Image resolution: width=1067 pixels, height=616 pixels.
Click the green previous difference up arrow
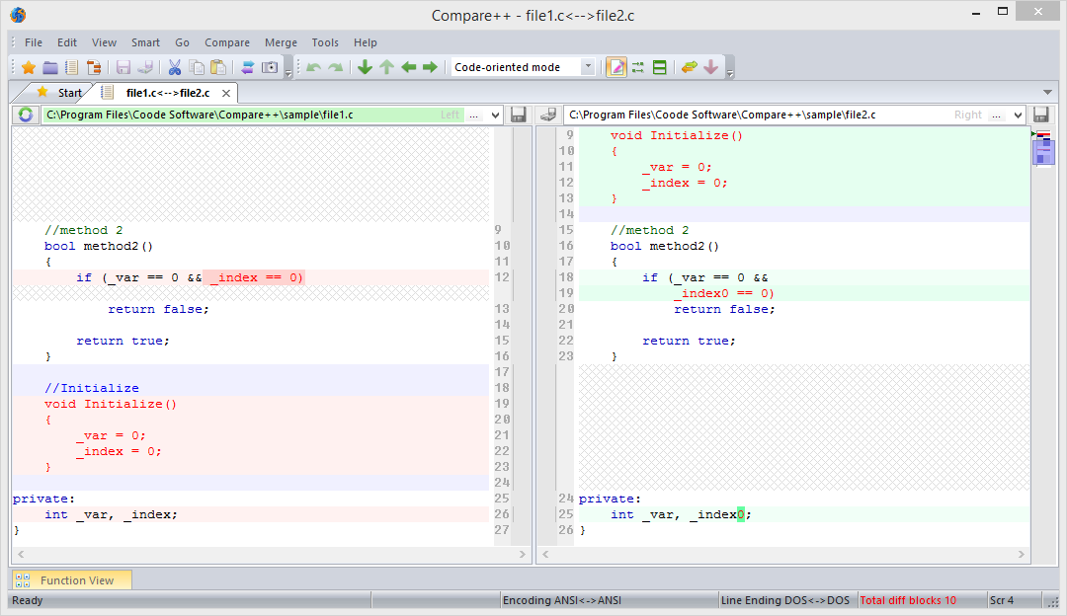[x=386, y=67]
